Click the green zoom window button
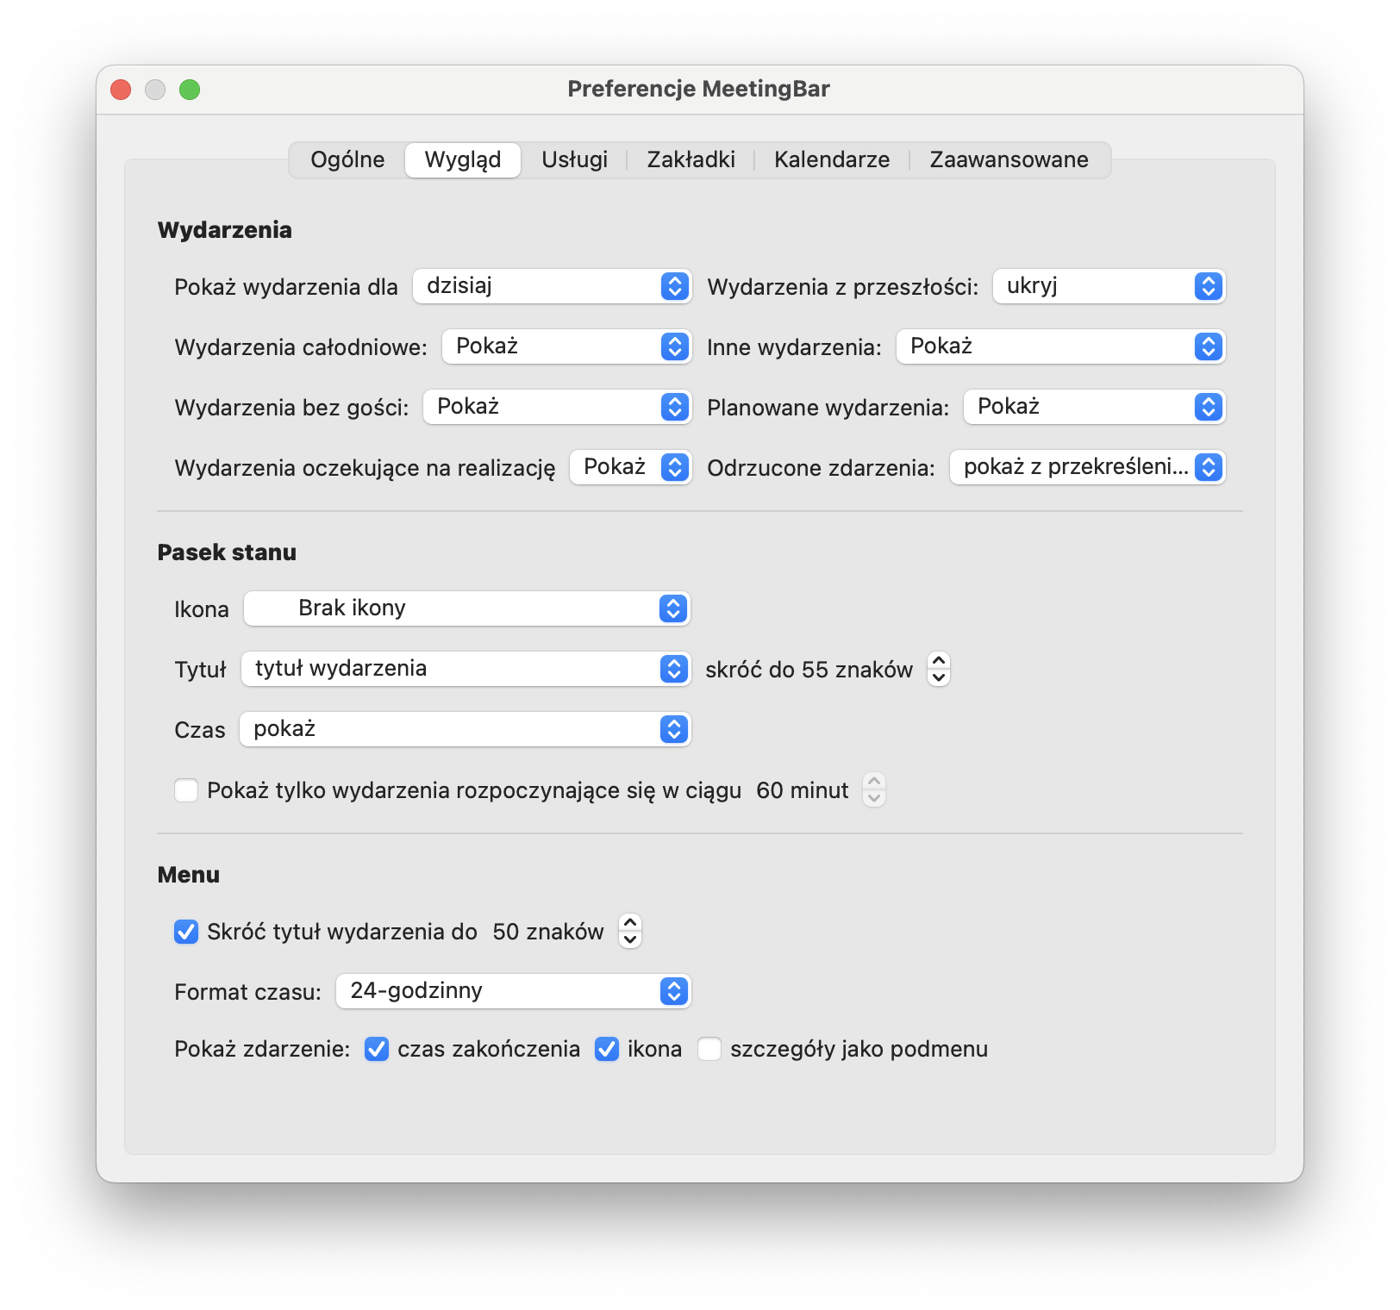This screenshot has width=1400, height=1310. (x=190, y=90)
